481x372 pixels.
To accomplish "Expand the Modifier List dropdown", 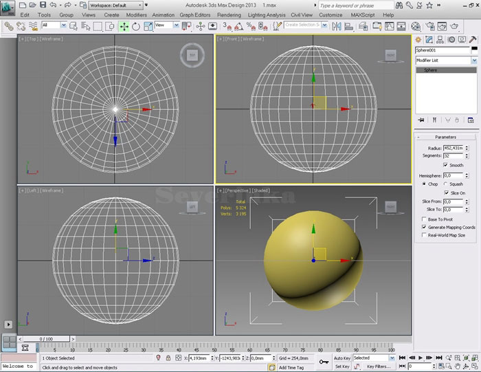I will pos(473,61).
